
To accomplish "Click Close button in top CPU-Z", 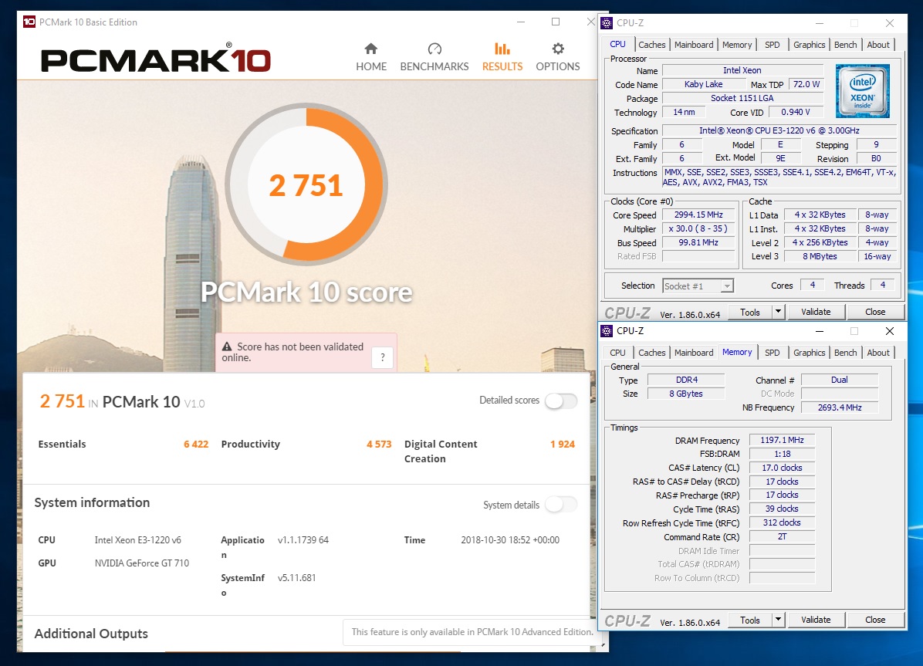I will coord(874,312).
